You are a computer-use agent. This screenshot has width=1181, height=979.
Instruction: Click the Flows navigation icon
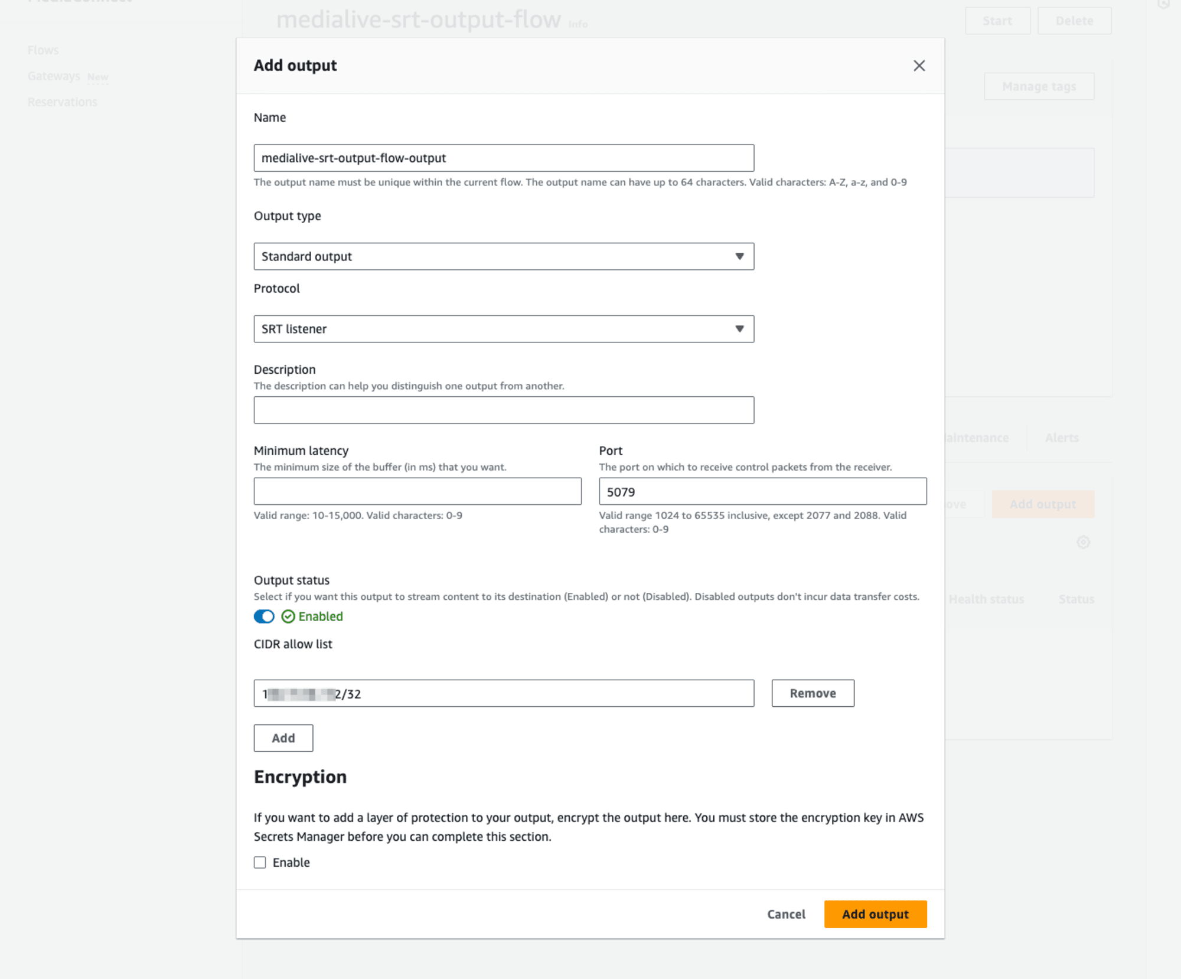pos(43,49)
